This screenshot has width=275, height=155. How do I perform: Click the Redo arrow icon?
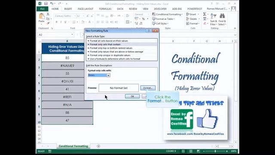pyautogui.click(x=60, y=3)
